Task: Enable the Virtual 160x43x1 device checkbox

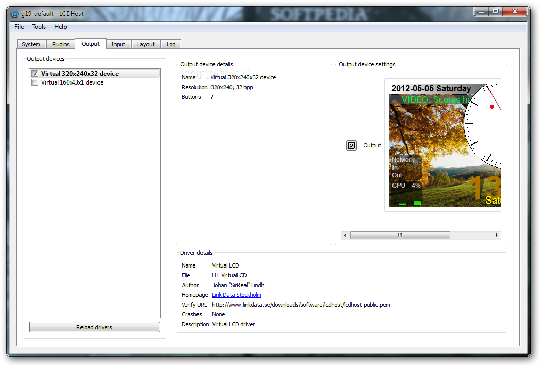Action: [x=35, y=82]
